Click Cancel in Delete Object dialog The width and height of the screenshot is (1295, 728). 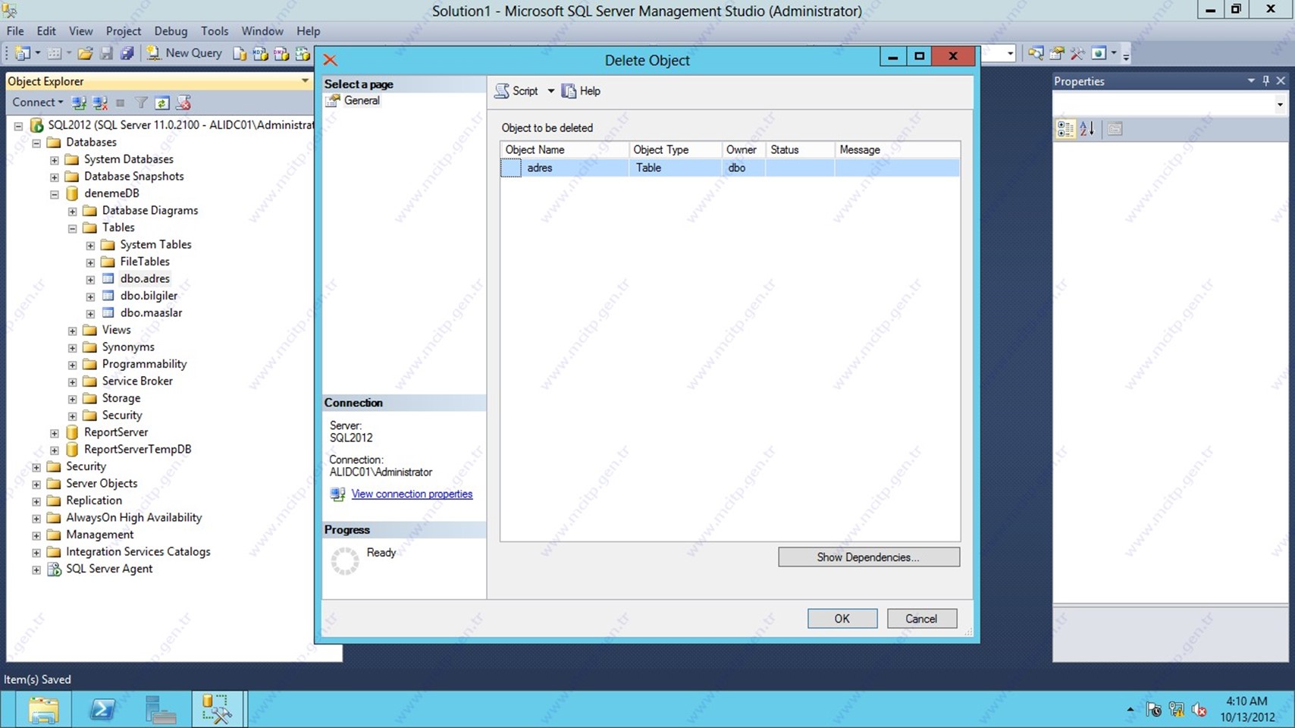[922, 619]
